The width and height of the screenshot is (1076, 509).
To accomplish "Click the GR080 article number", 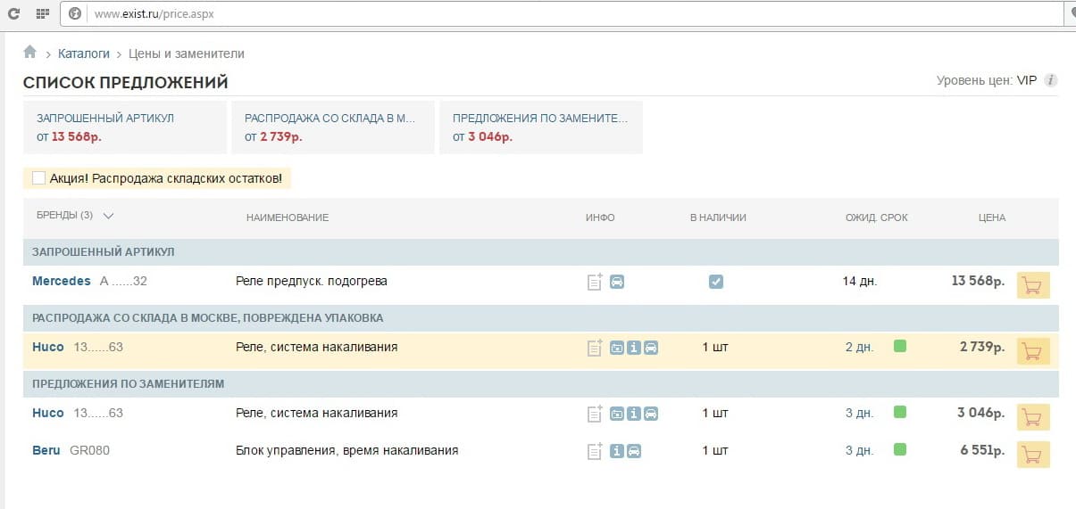I will click(x=89, y=450).
